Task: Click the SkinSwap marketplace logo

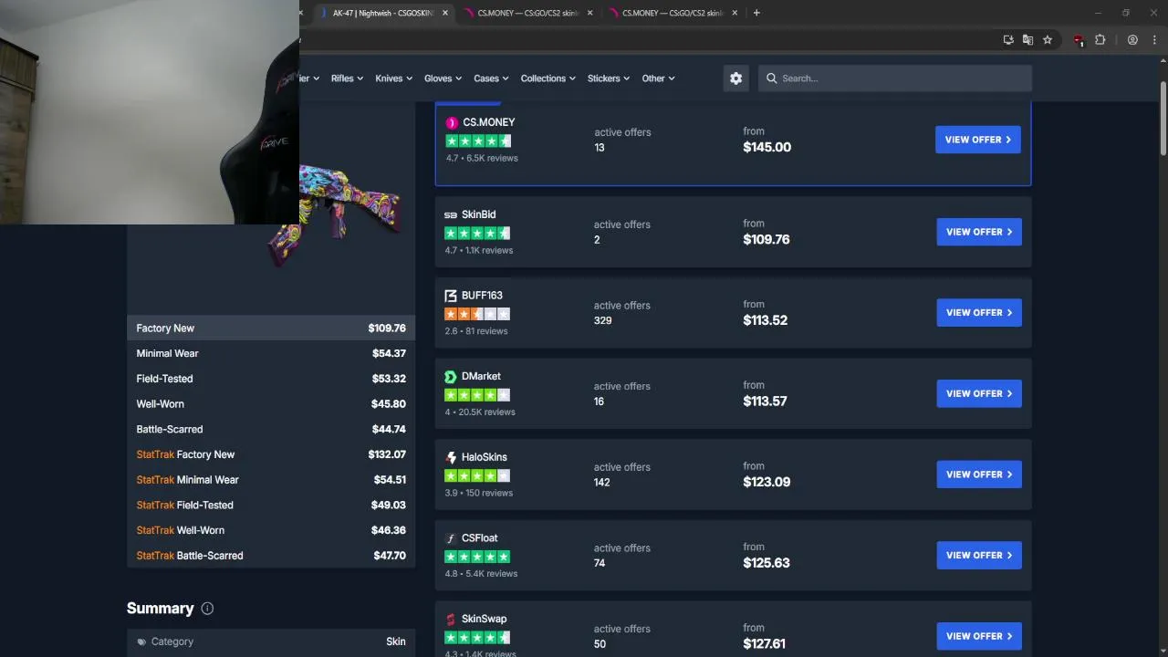Action: coord(450,619)
